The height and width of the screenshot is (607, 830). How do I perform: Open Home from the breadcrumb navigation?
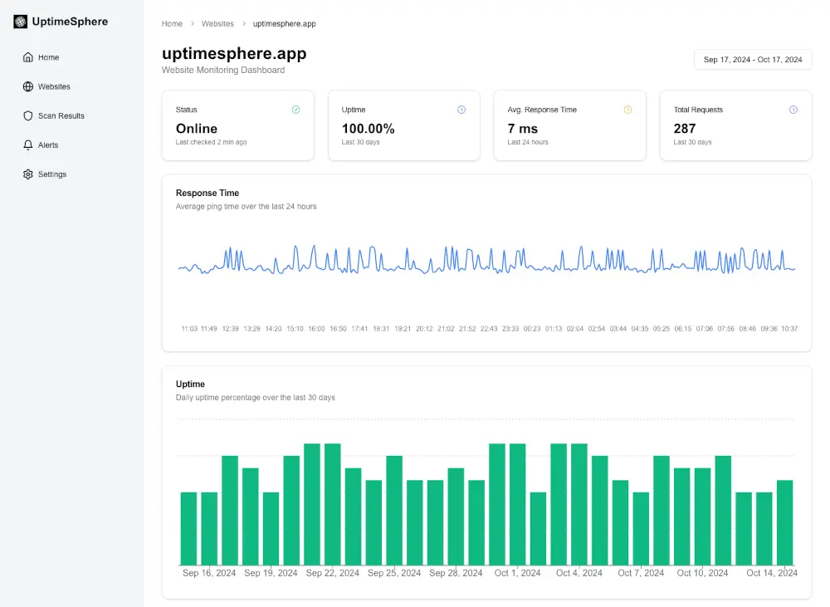(172, 24)
